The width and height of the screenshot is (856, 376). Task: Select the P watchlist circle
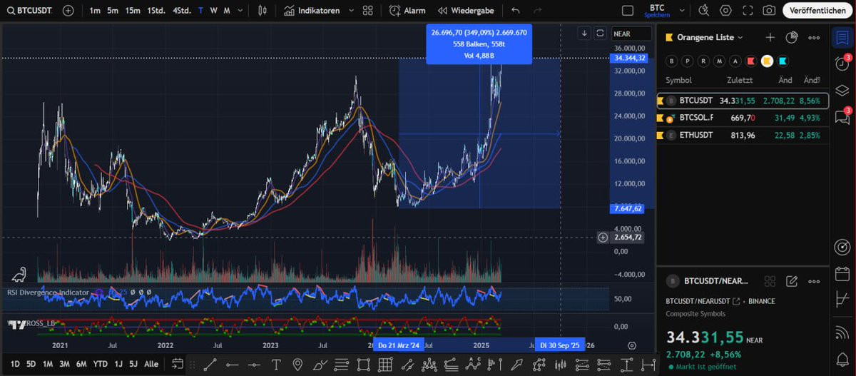click(687, 61)
